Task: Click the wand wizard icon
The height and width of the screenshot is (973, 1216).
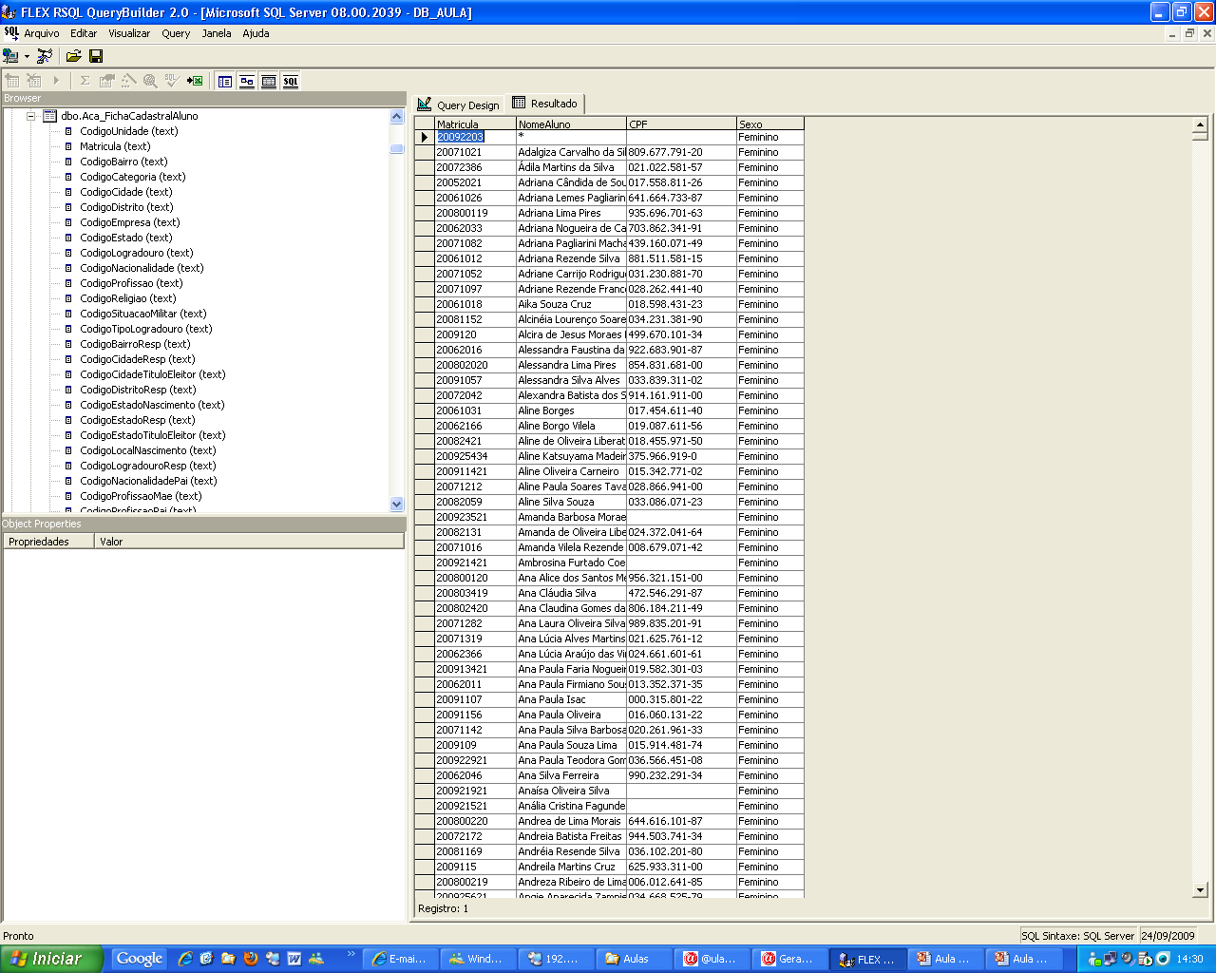Action: pyautogui.click(x=128, y=81)
